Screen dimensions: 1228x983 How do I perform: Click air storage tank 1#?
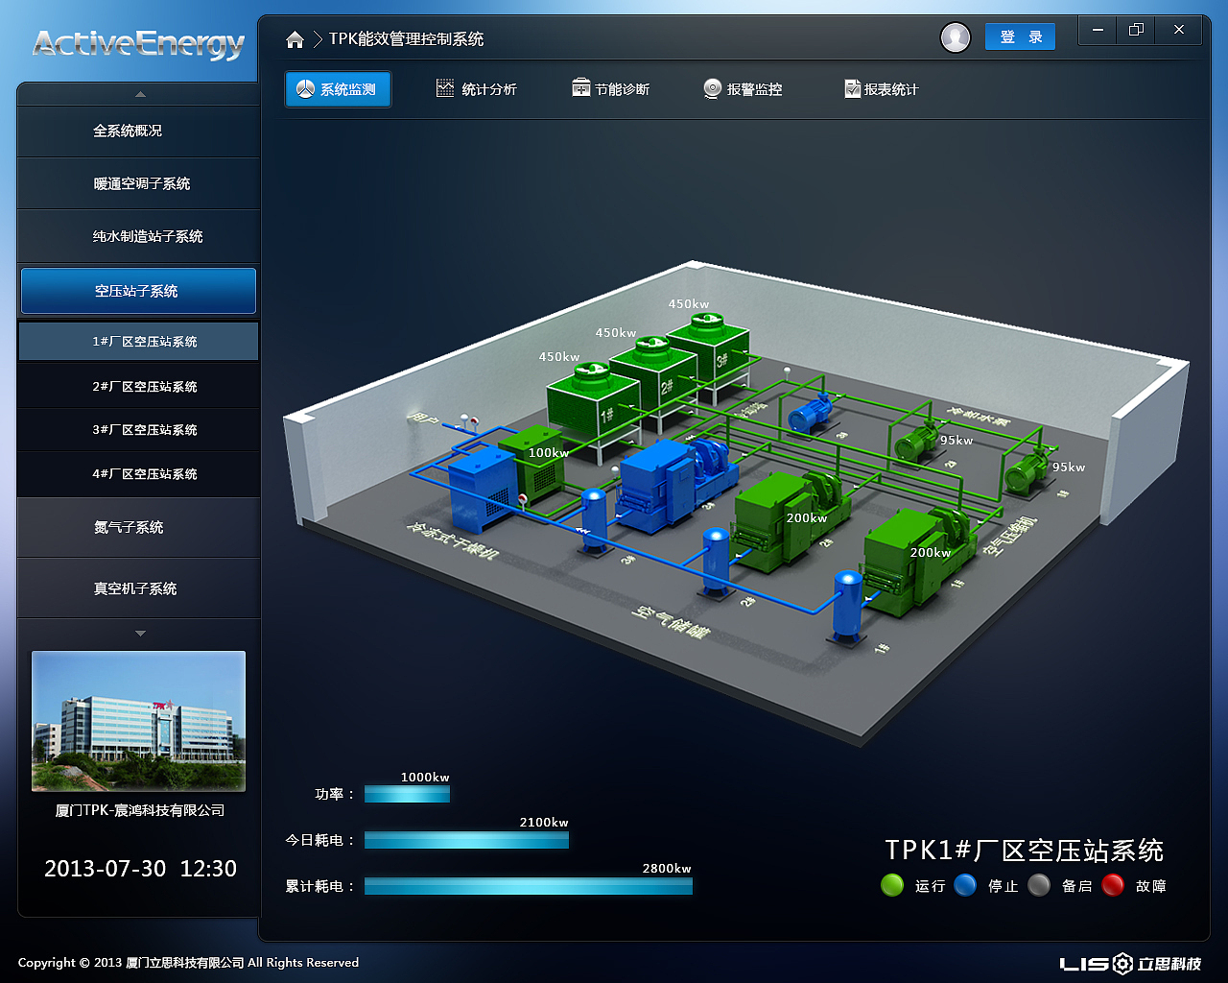pos(847,607)
